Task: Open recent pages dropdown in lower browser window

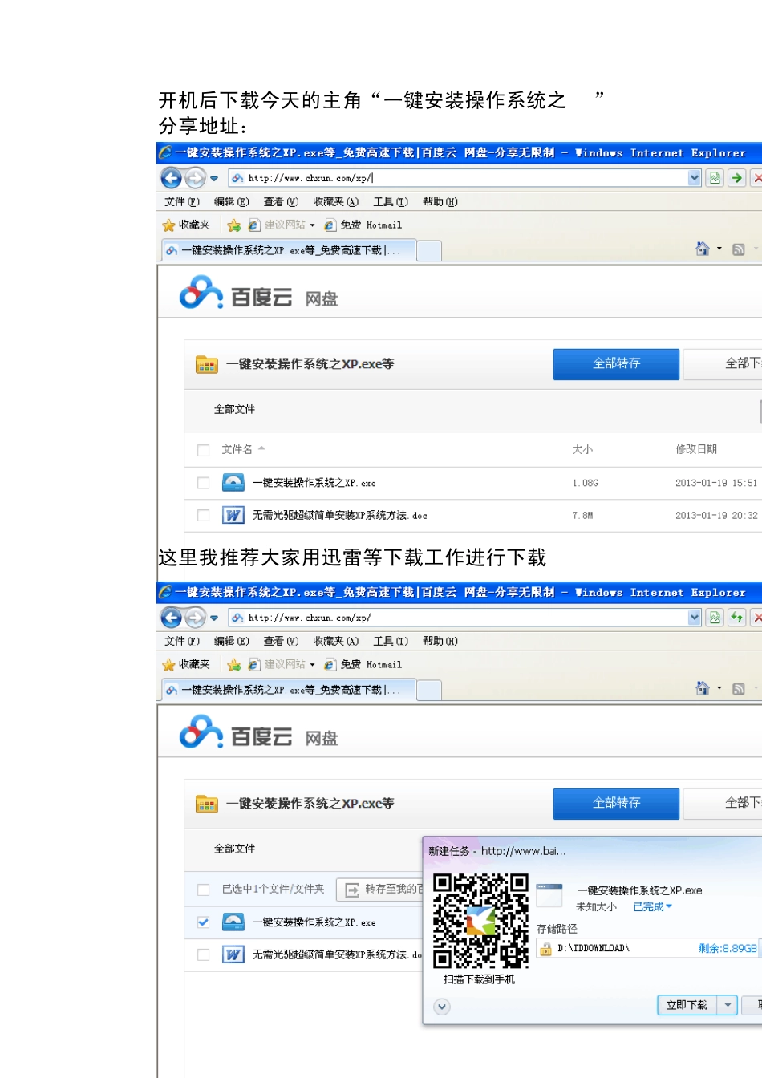Action: pos(214,618)
